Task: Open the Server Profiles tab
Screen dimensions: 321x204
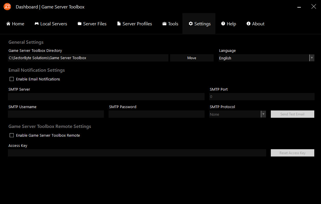Action: (134, 24)
